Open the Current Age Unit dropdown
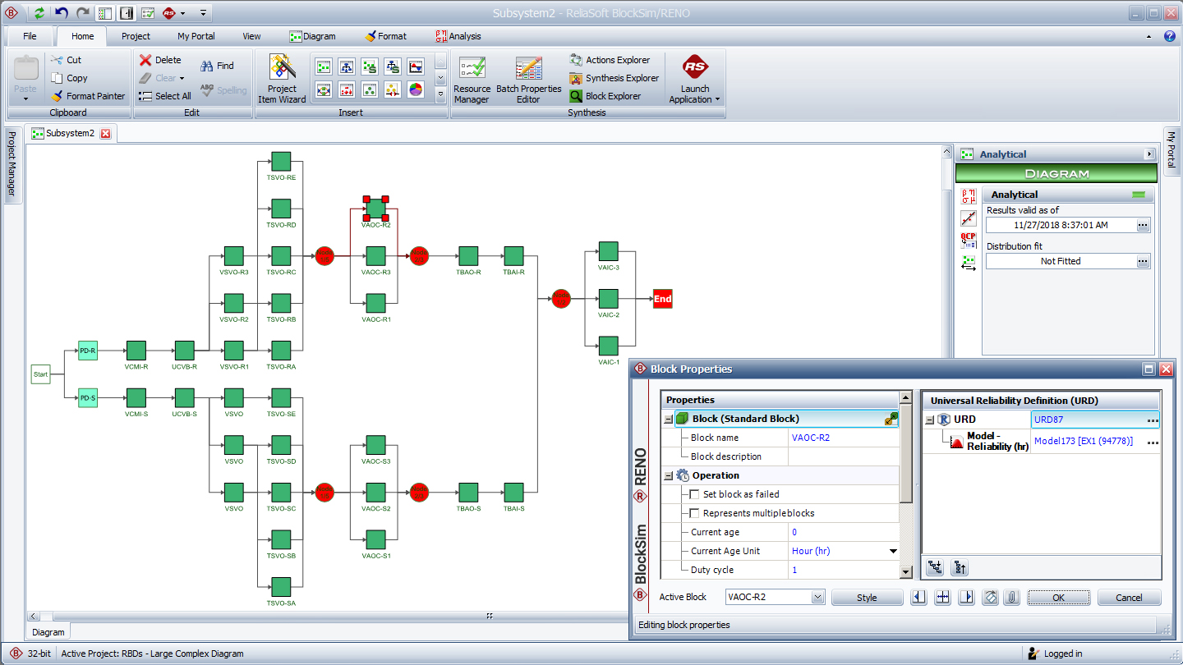This screenshot has height=665, width=1183. point(893,551)
